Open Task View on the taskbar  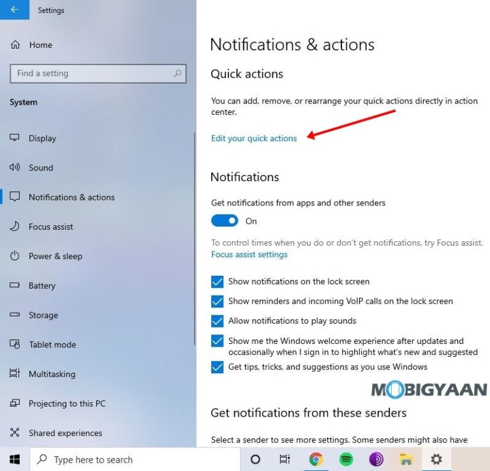point(285,460)
